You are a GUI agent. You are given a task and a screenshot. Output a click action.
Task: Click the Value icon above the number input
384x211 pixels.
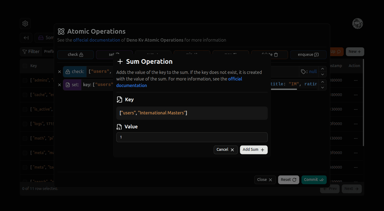(x=120, y=126)
